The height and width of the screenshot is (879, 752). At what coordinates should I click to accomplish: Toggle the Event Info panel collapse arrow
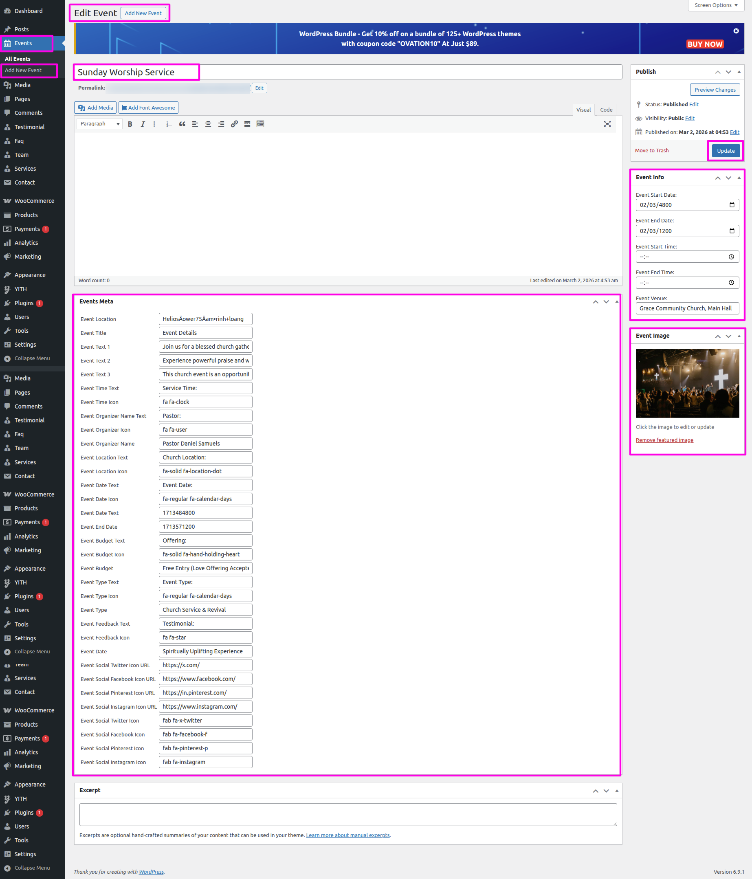739,178
